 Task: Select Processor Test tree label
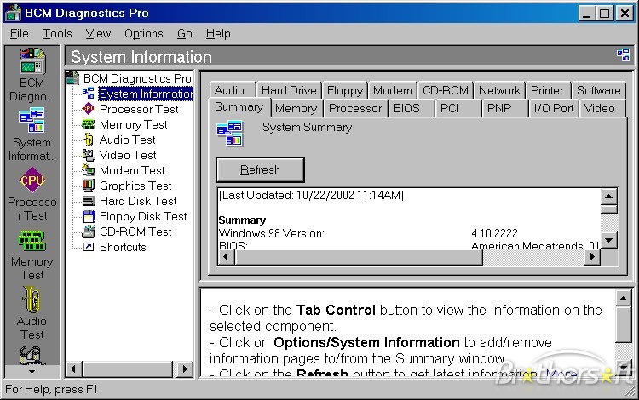tap(139, 109)
